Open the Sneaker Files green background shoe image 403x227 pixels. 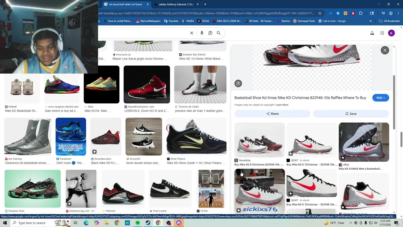32,189
